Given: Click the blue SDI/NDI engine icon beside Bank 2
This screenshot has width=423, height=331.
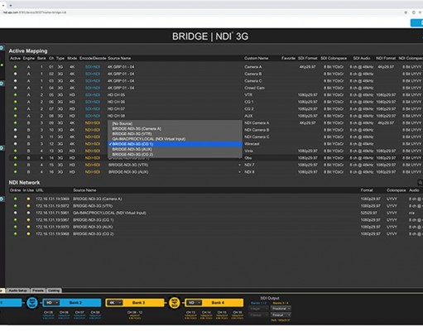Looking at the screenshot, I should pos(32,303).
